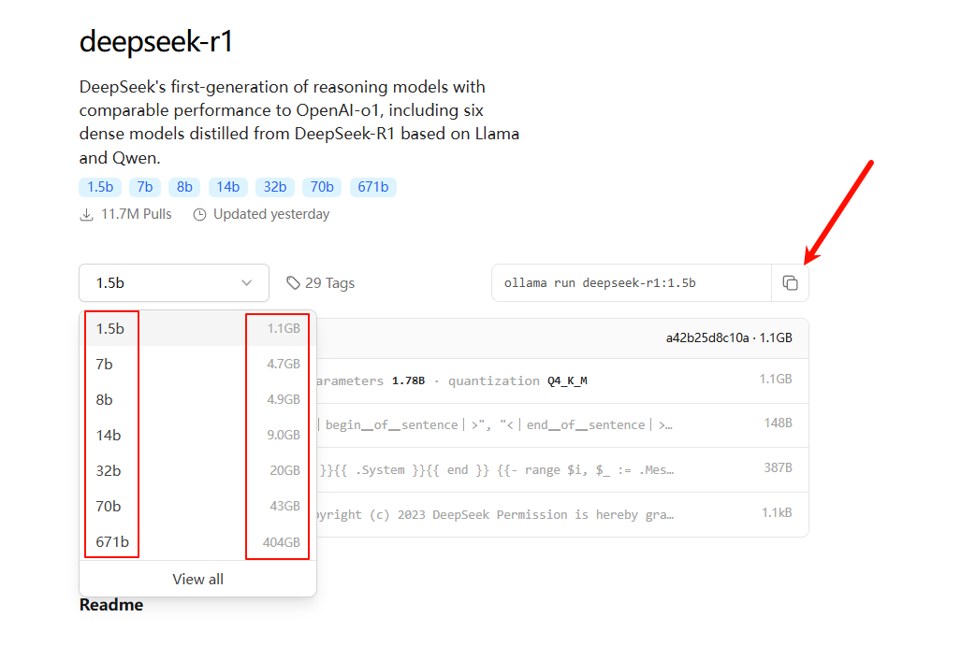961x646 pixels.
Task: Click the 1.5b tag badge under description
Action: click(100, 187)
